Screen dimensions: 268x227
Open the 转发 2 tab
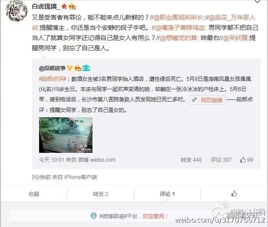point(100,194)
